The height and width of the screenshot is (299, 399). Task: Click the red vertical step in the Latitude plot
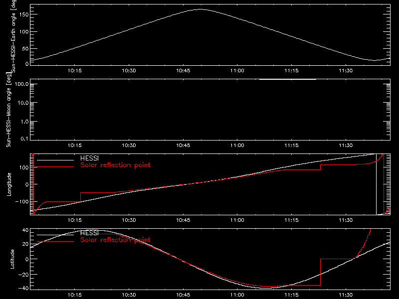pos(320,272)
